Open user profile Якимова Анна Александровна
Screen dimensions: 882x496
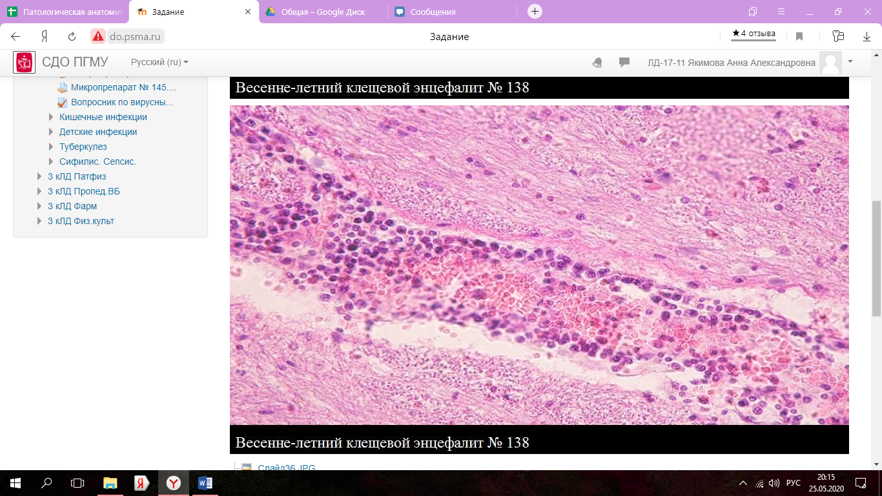pos(732,63)
